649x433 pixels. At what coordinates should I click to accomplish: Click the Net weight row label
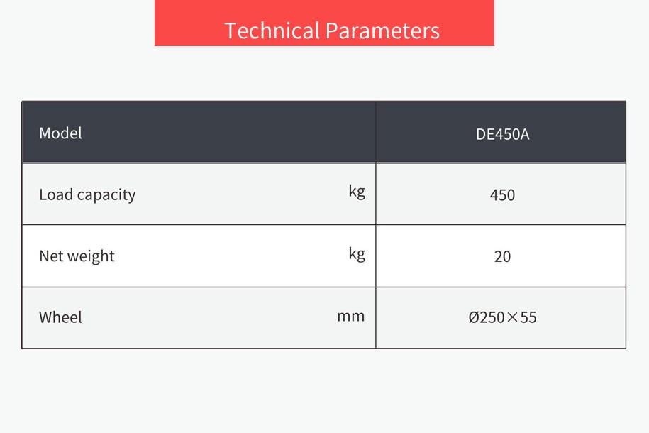[77, 256]
